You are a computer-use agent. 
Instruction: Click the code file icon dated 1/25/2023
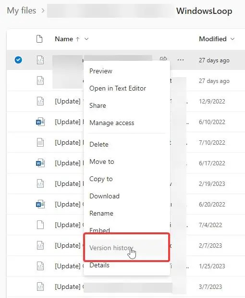40,266
